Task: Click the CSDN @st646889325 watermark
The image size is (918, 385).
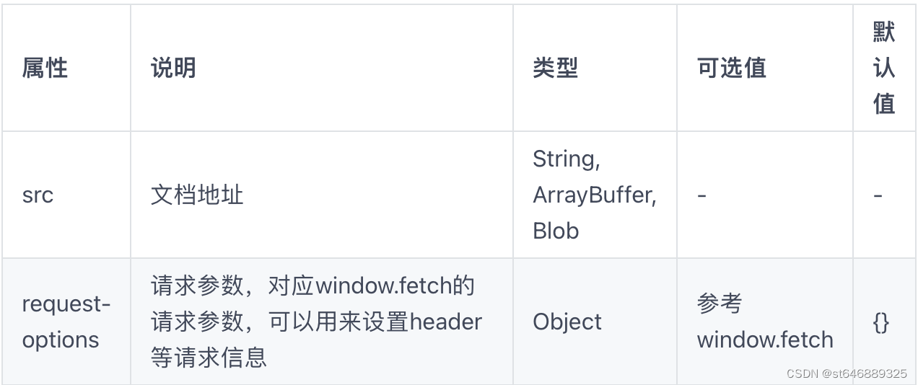Action: [x=847, y=373]
